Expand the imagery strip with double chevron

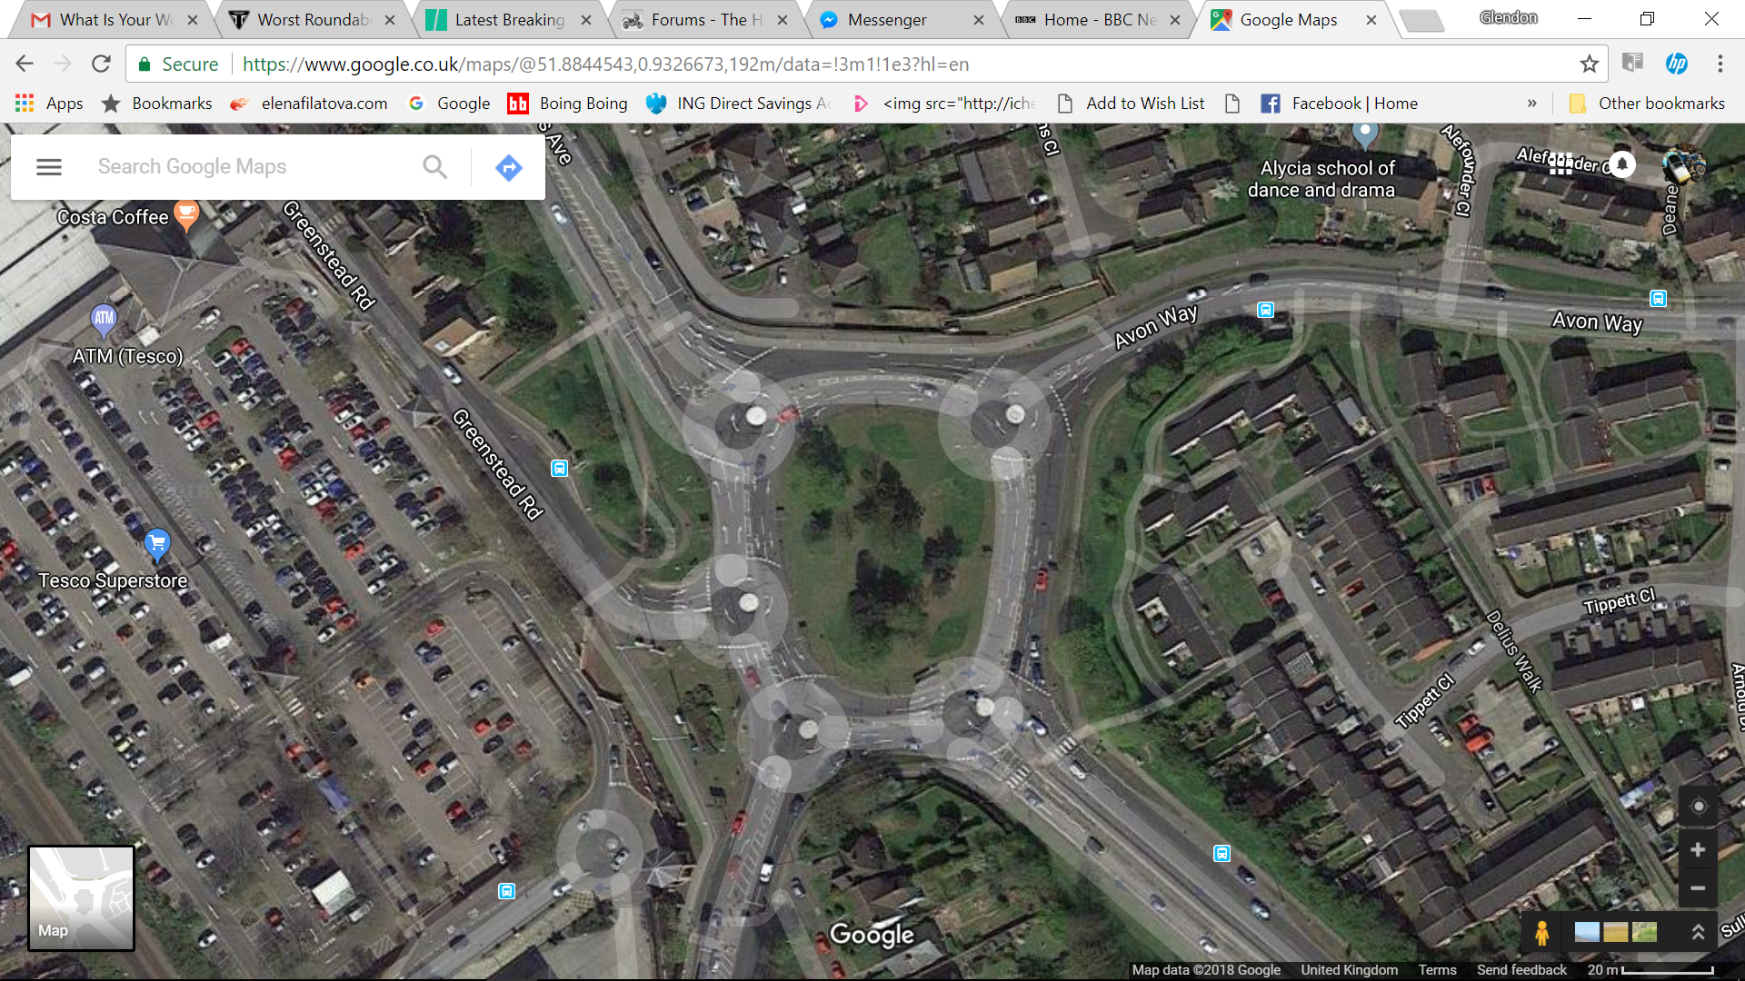[1697, 933]
